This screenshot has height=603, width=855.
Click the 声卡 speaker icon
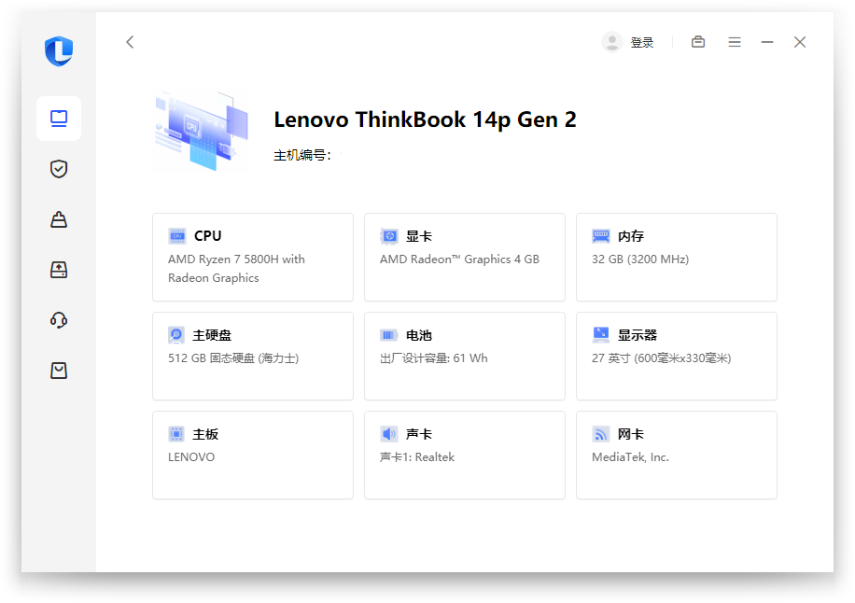[x=389, y=434]
